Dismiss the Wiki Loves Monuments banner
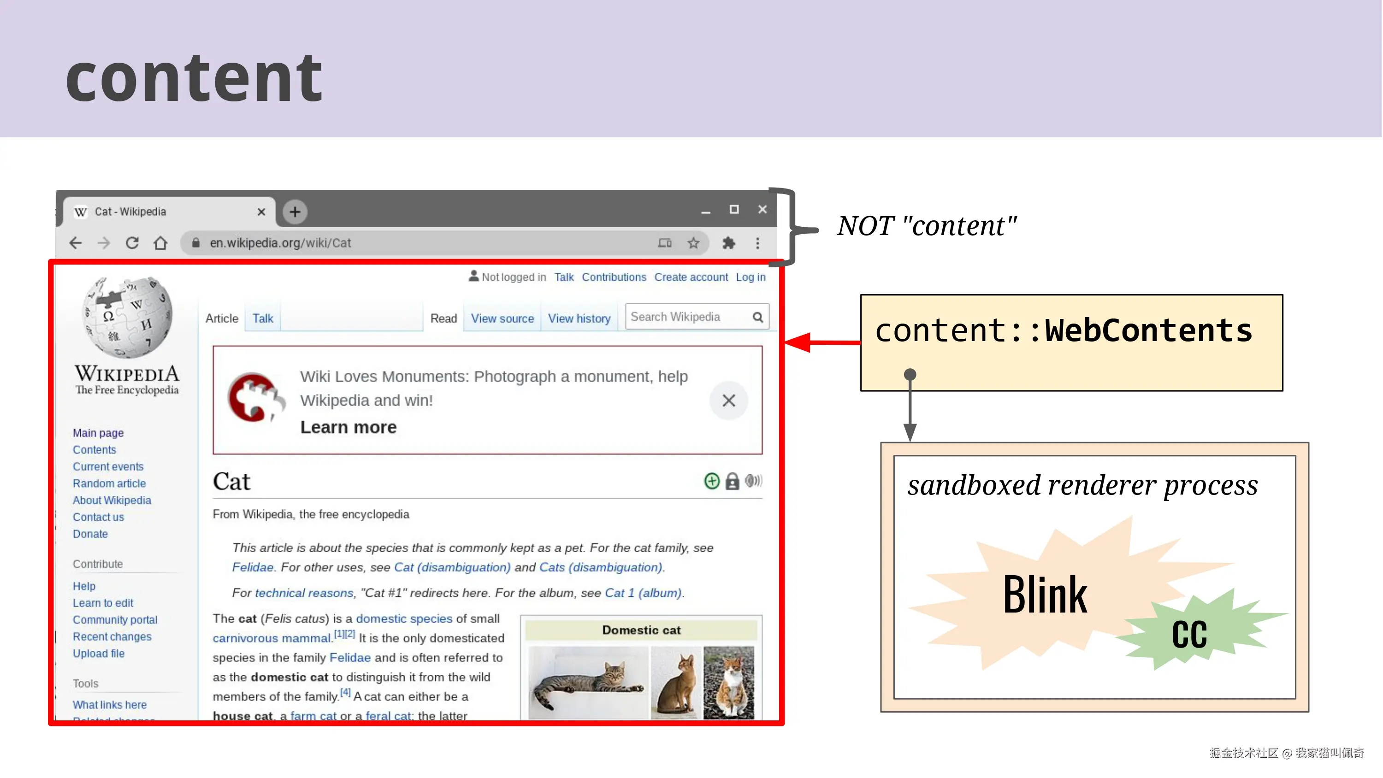This screenshot has height=778, width=1383. (728, 401)
